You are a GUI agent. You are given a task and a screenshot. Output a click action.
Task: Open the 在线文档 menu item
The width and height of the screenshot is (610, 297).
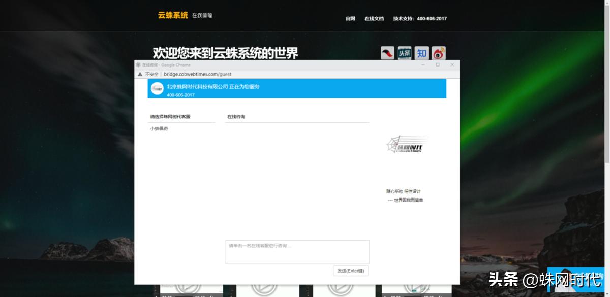pyautogui.click(x=374, y=18)
